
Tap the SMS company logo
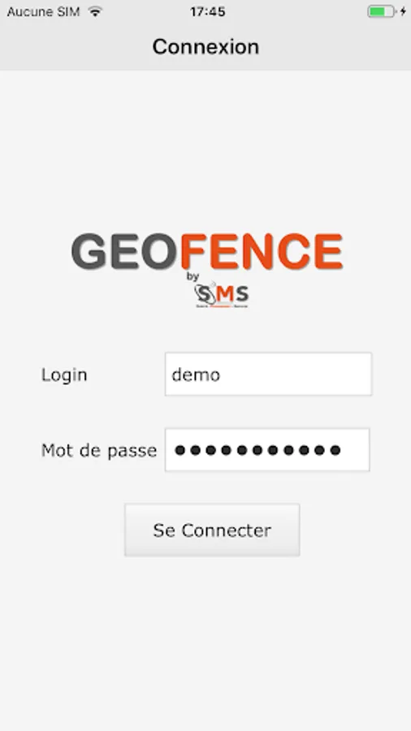(222, 295)
